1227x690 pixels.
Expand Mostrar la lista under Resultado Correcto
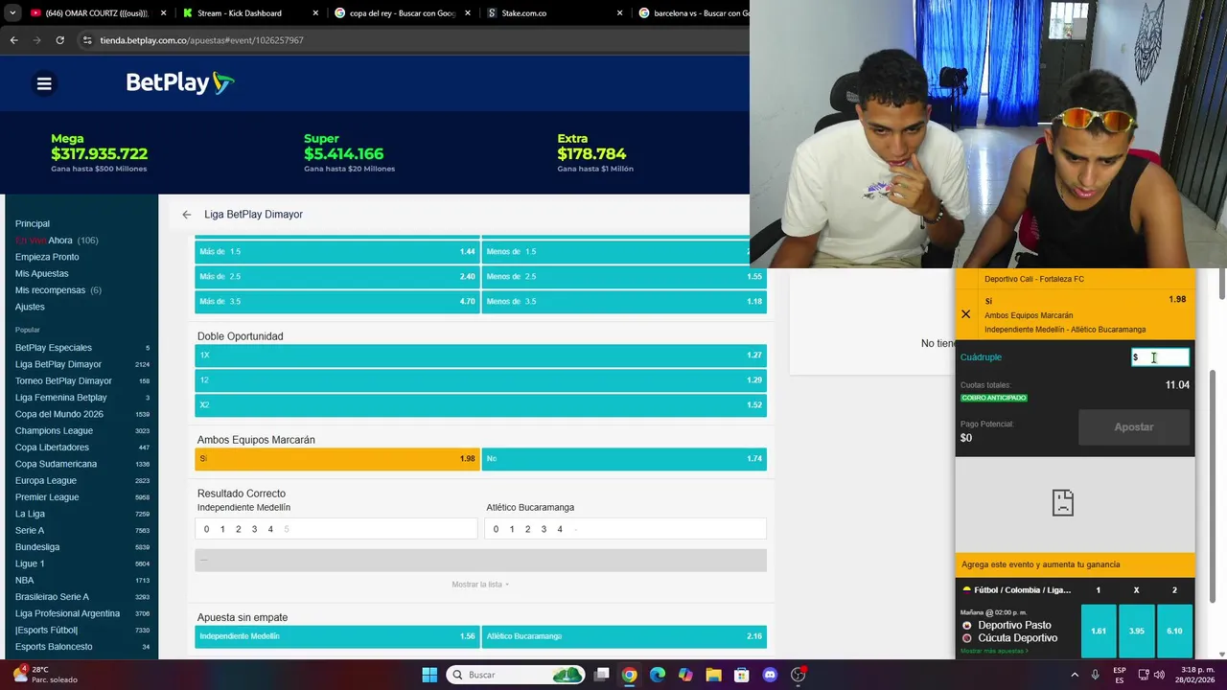click(480, 584)
